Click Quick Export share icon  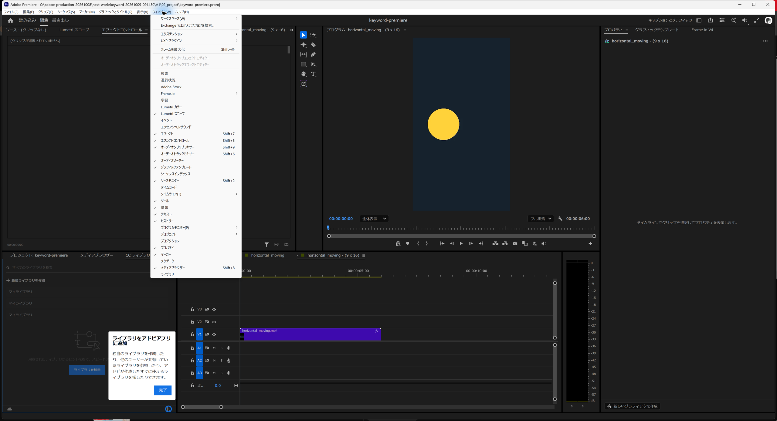click(710, 20)
